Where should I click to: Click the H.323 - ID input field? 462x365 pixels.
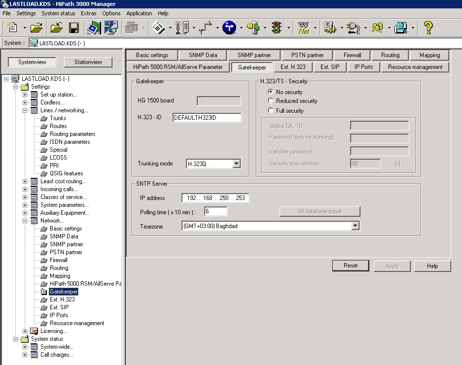[207, 117]
